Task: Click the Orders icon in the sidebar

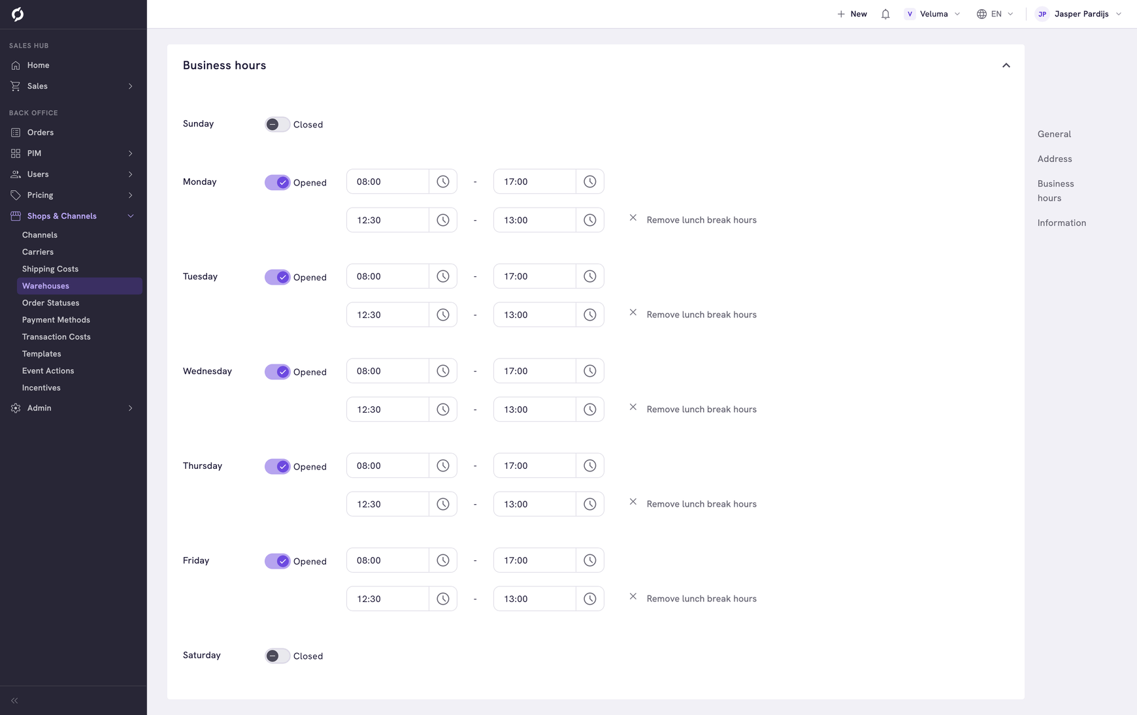Action: [x=16, y=133]
